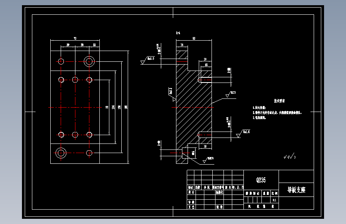Click the Q235 material text in title block
The width and height of the screenshot is (346, 224).
(x=261, y=180)
